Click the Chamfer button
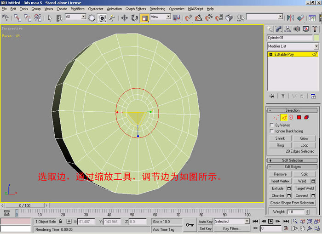The image size is (322, 234). (x=278, y=196)
